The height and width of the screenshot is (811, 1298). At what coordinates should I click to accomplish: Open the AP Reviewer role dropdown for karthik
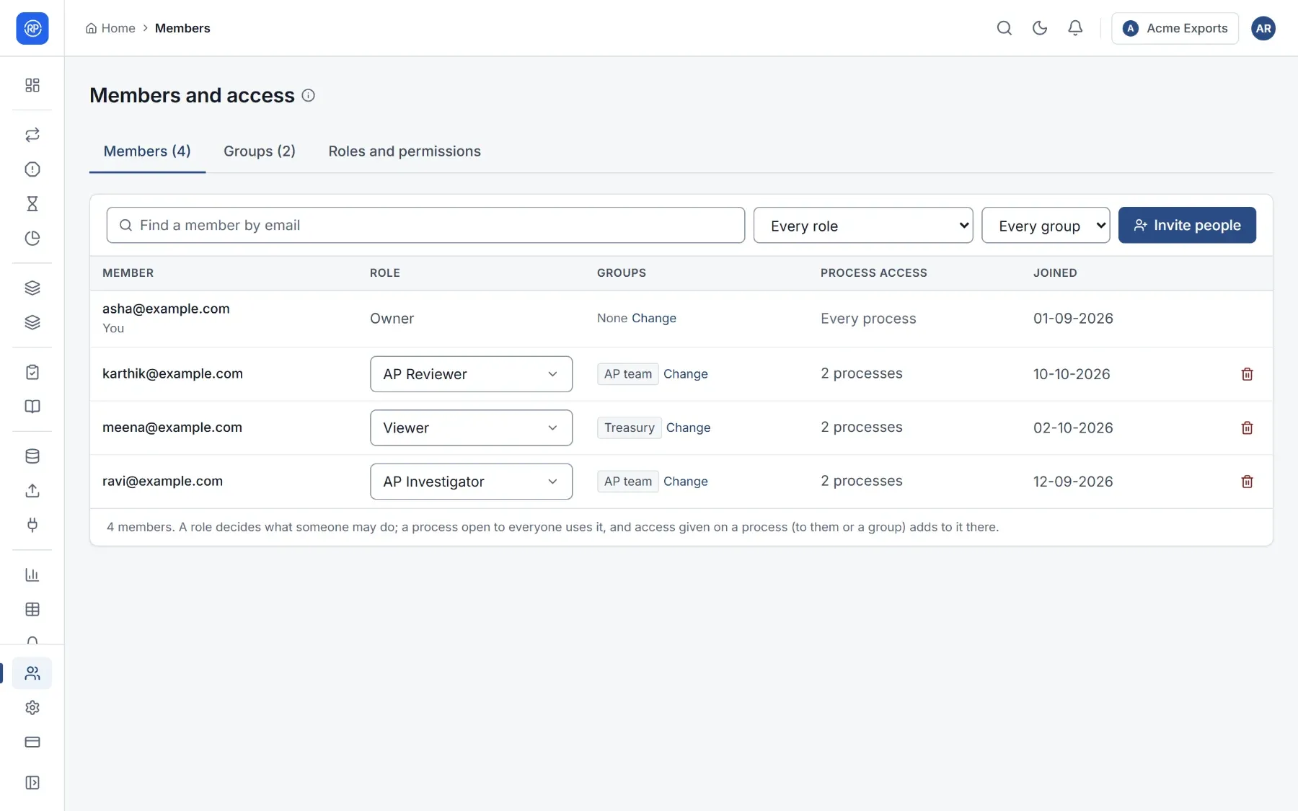click(x=472, y=374)
